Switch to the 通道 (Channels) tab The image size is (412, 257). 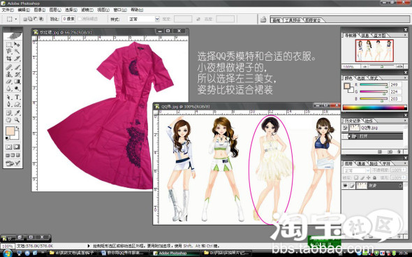pyautogui.click(x=361, y=163)
